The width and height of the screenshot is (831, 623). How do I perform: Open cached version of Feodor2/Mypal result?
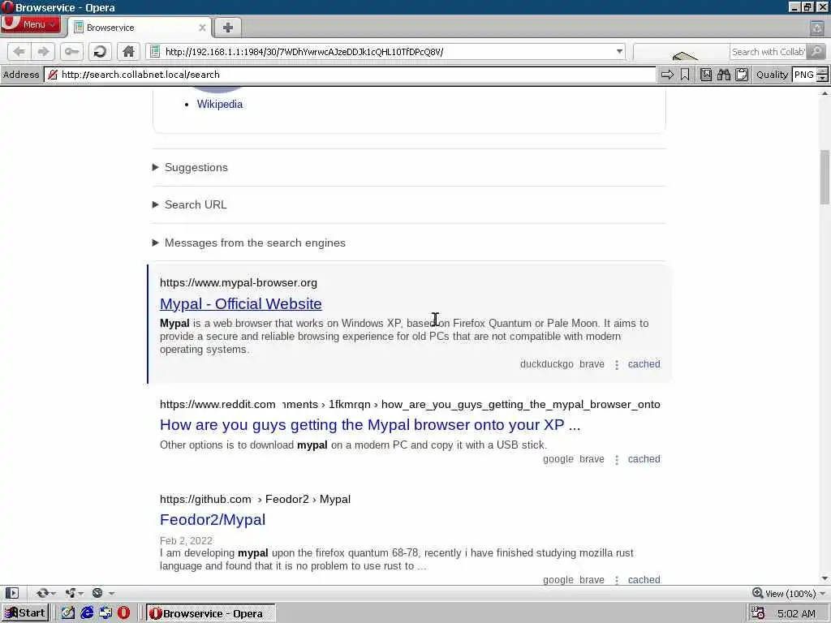644,579
